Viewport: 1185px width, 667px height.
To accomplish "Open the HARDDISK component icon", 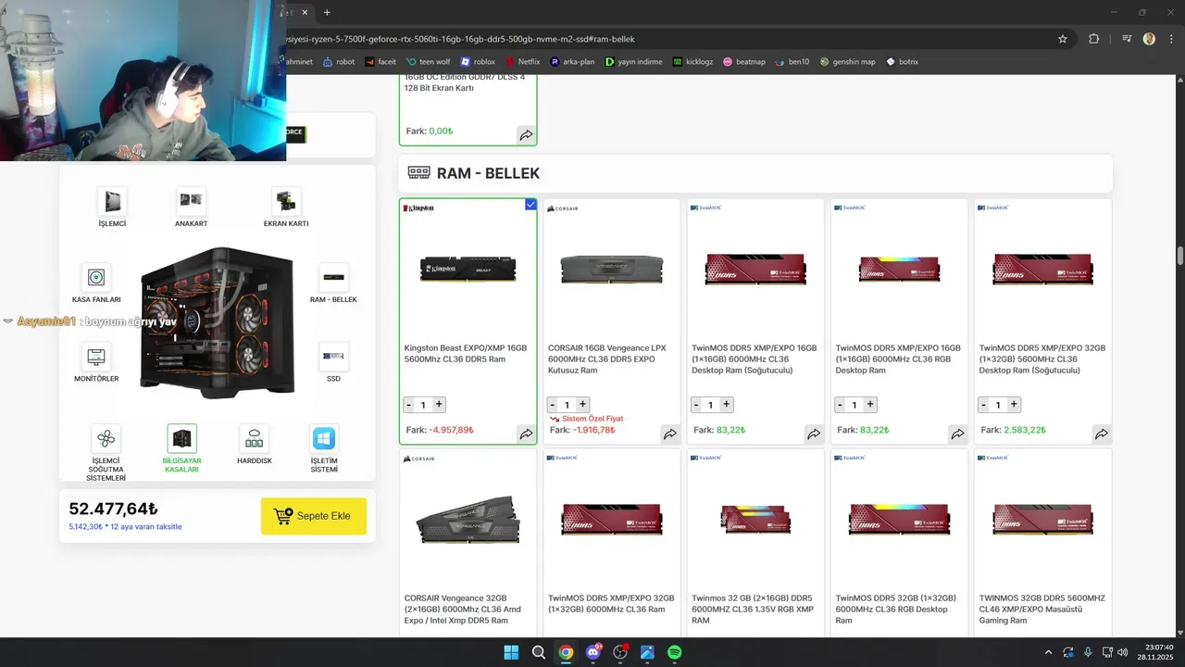I will 254,438.
